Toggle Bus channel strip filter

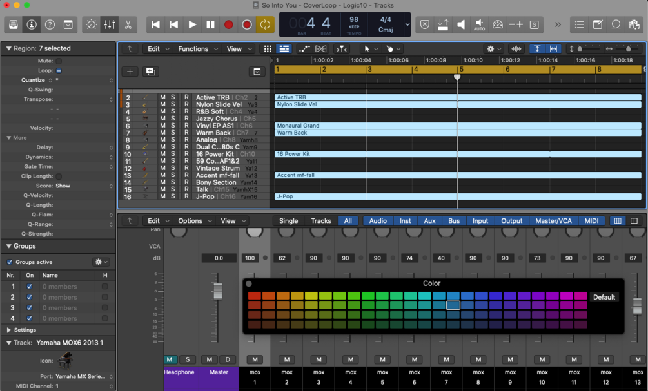[454, 221]
